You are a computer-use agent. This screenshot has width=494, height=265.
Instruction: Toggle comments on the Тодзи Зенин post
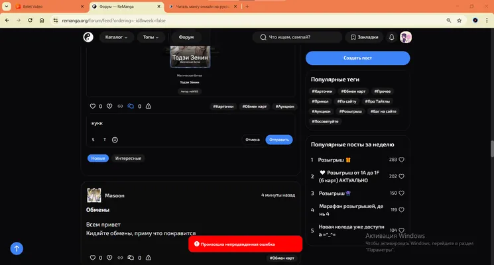[131, 107]
